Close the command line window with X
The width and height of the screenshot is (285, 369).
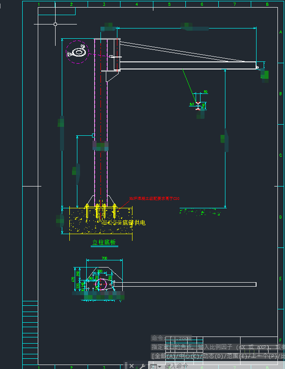point(132,366)
